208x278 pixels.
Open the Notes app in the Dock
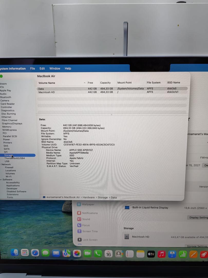point(140,254)
